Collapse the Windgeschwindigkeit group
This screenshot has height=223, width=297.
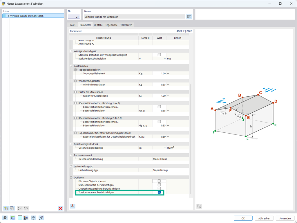[71, 51]
